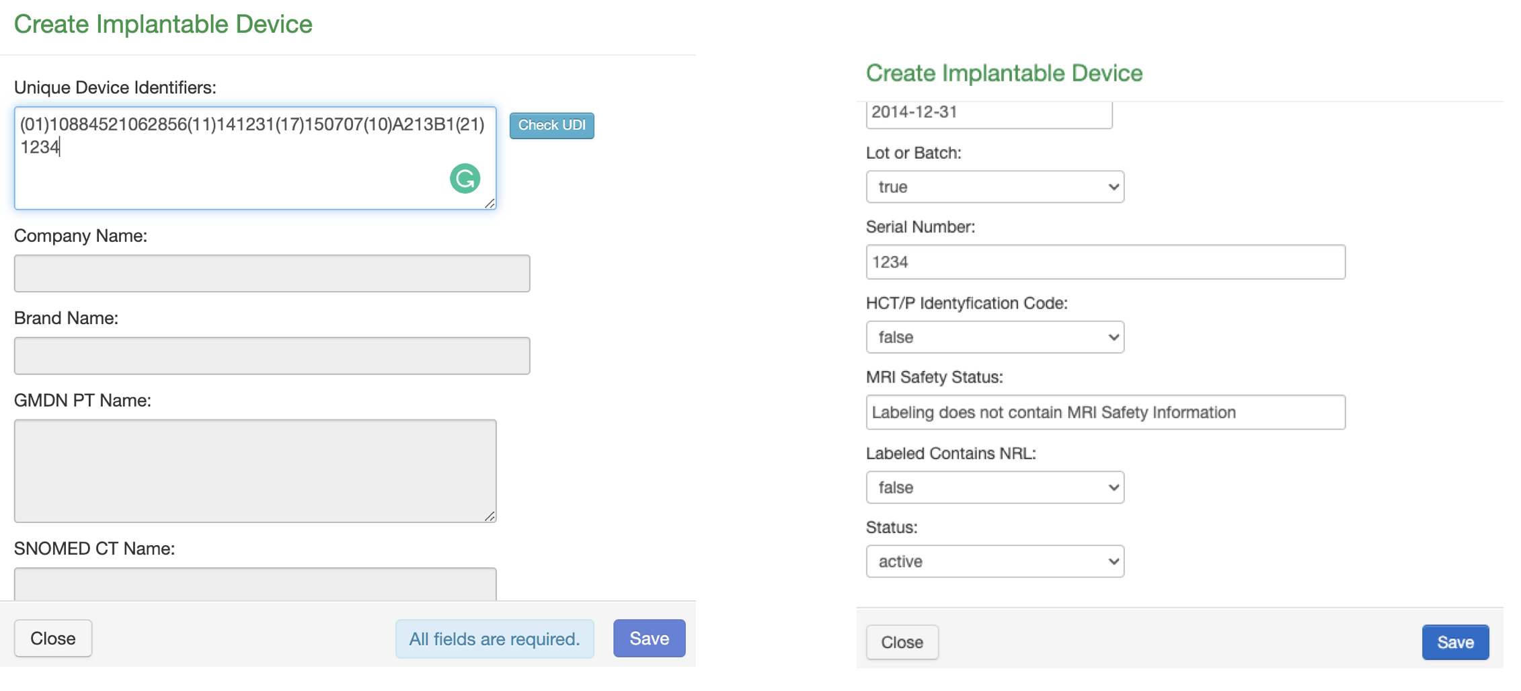This screenshot has height=691, width=1521.
Task: Click the UDI text area resize handle
Action: (x=490, y=203)
